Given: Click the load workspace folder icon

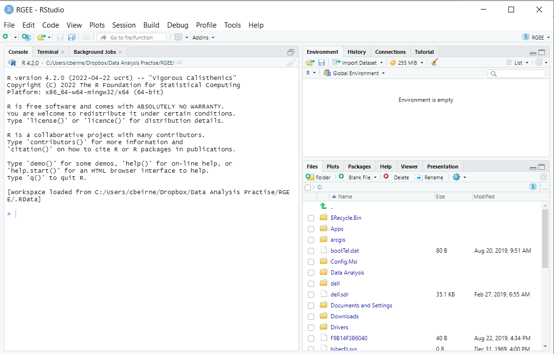Looking at the screenshot, I should tap(310, 62).
